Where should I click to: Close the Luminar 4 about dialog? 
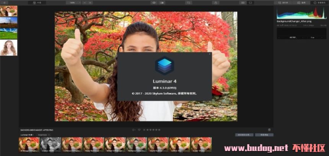[209, 54]
